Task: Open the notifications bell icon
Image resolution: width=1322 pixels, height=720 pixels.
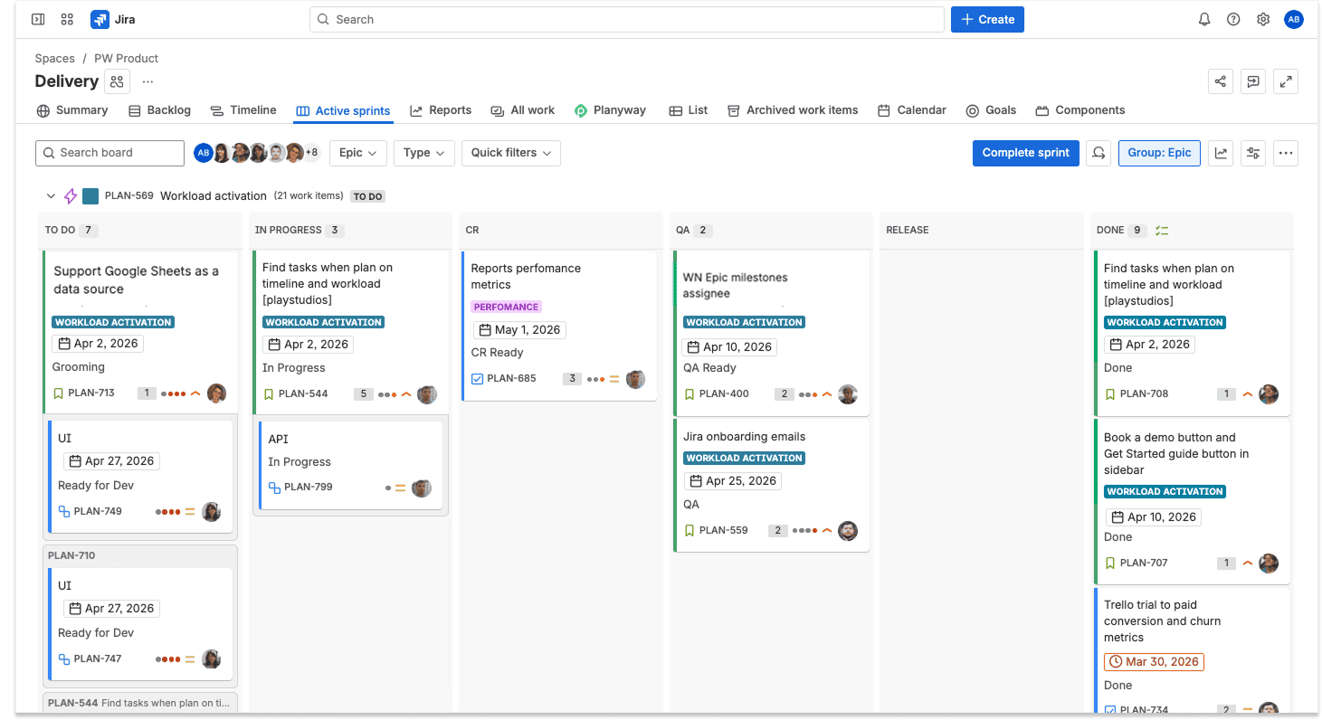Action: point(1204,19)
